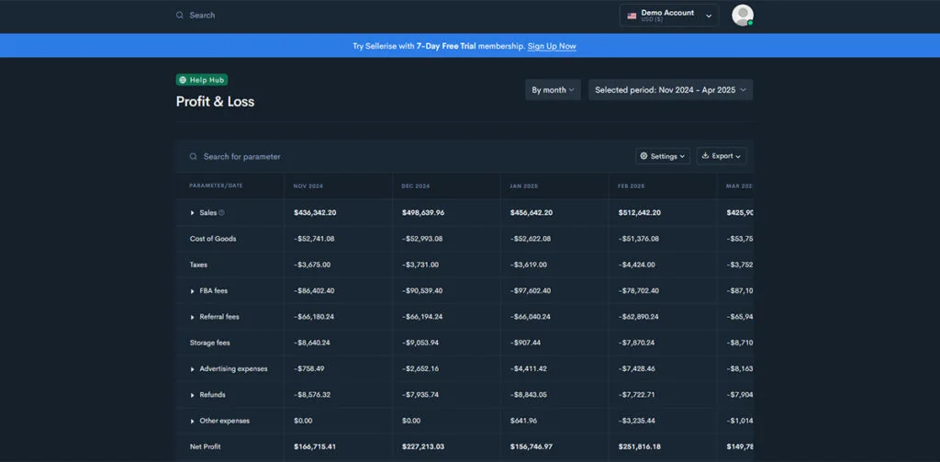Screen dimensions: 940x462
Task: Click the Sign Up Now link
Action: click(x=552, y=46)
